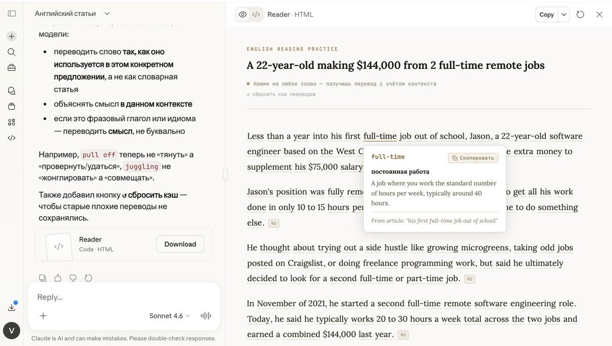Viewport: 612px width, 346px height.
Task: Copy the chat message with copy icon
Action: pos(43,278)
